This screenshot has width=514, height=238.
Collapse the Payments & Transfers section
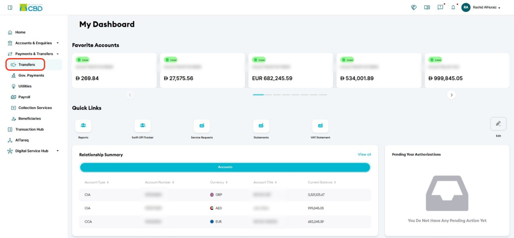coord(33,54)
